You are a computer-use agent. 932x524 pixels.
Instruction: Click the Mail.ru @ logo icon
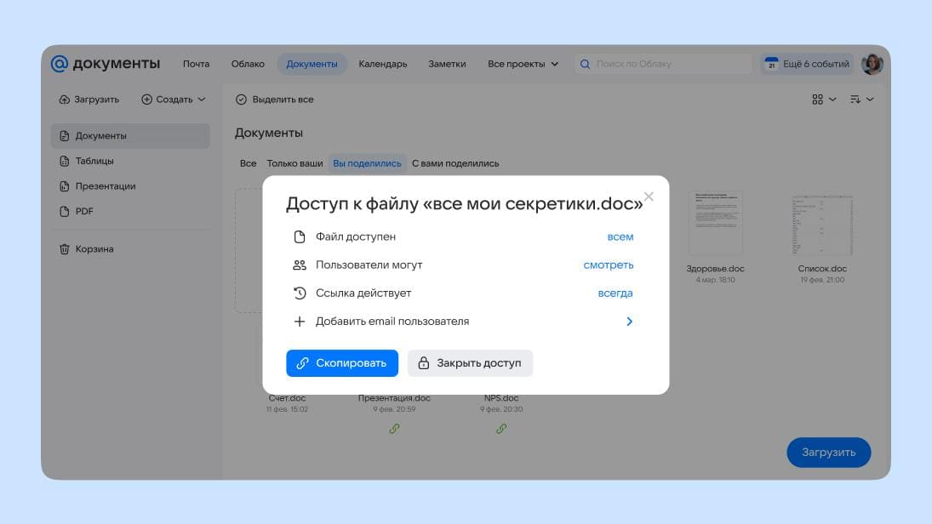59,64
